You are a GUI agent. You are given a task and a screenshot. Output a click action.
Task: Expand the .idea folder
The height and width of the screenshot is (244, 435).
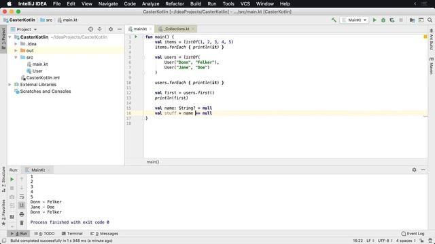click(x=16, y=43)
